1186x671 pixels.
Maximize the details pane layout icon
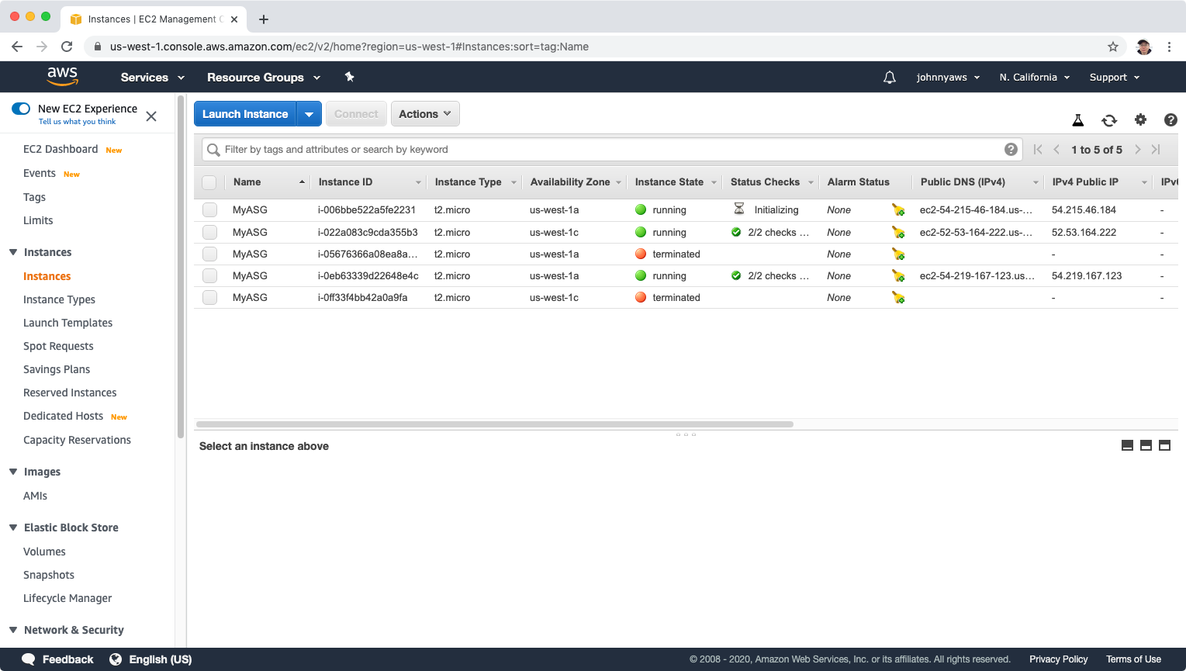(1164, 445)
